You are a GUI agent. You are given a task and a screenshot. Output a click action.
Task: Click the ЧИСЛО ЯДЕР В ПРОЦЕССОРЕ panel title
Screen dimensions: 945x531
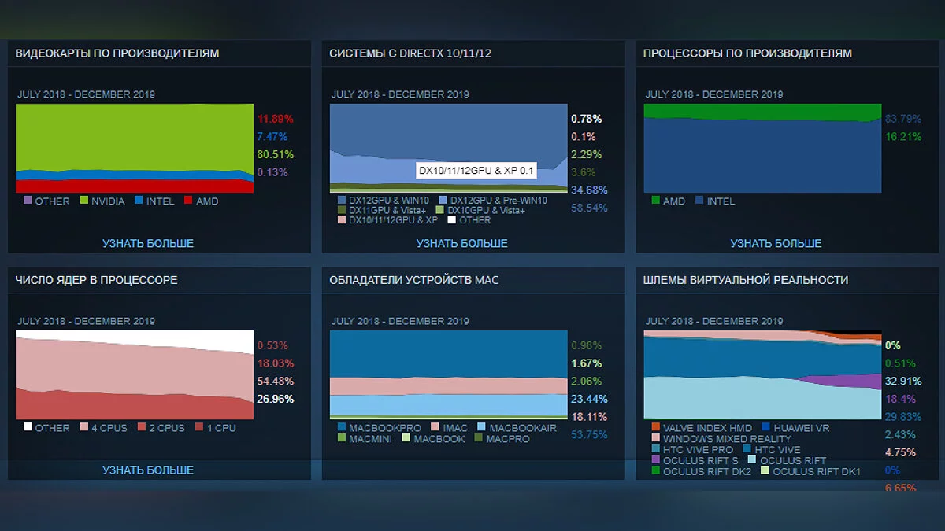tap(97, 280)
